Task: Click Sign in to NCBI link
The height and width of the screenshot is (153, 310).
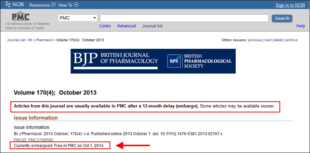Action: point(290,5)
